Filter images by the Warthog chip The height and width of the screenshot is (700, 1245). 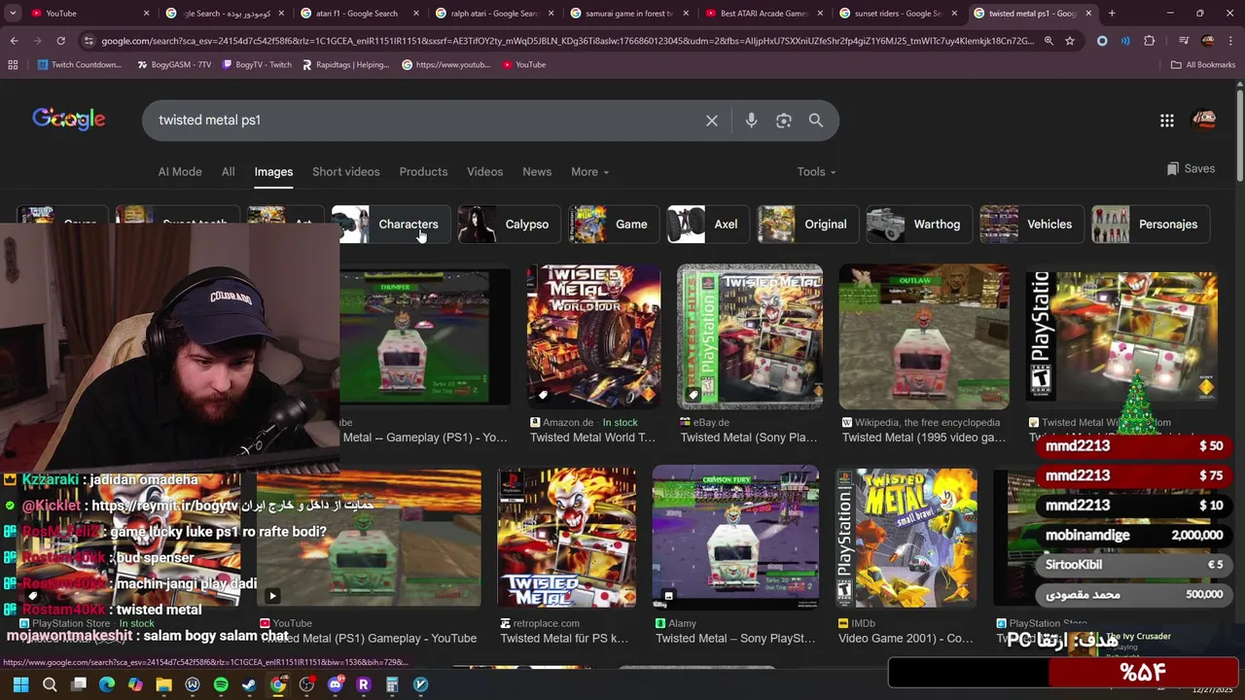[919, 225]
